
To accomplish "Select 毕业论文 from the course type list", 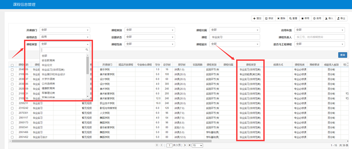I will tap(47, 65).
